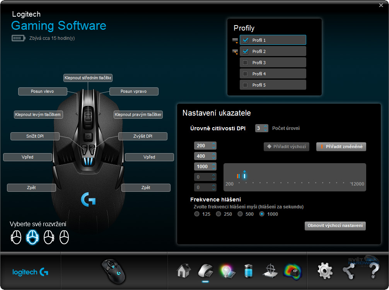Viewport: 389px width, 290px height.
Task: Open the settings gear icon
Action: click(325, 271)
